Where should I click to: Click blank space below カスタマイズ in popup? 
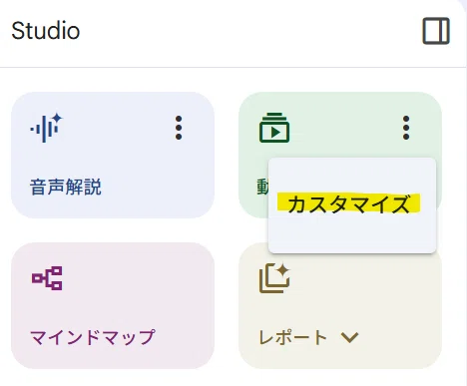click(352, 234)
